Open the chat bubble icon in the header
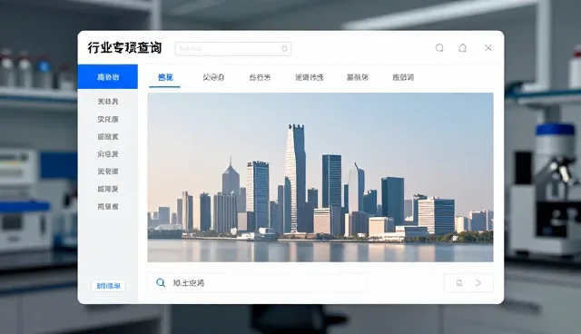Image resolution: width=581 pixels, height=334 pixels. tap(439, 48)
